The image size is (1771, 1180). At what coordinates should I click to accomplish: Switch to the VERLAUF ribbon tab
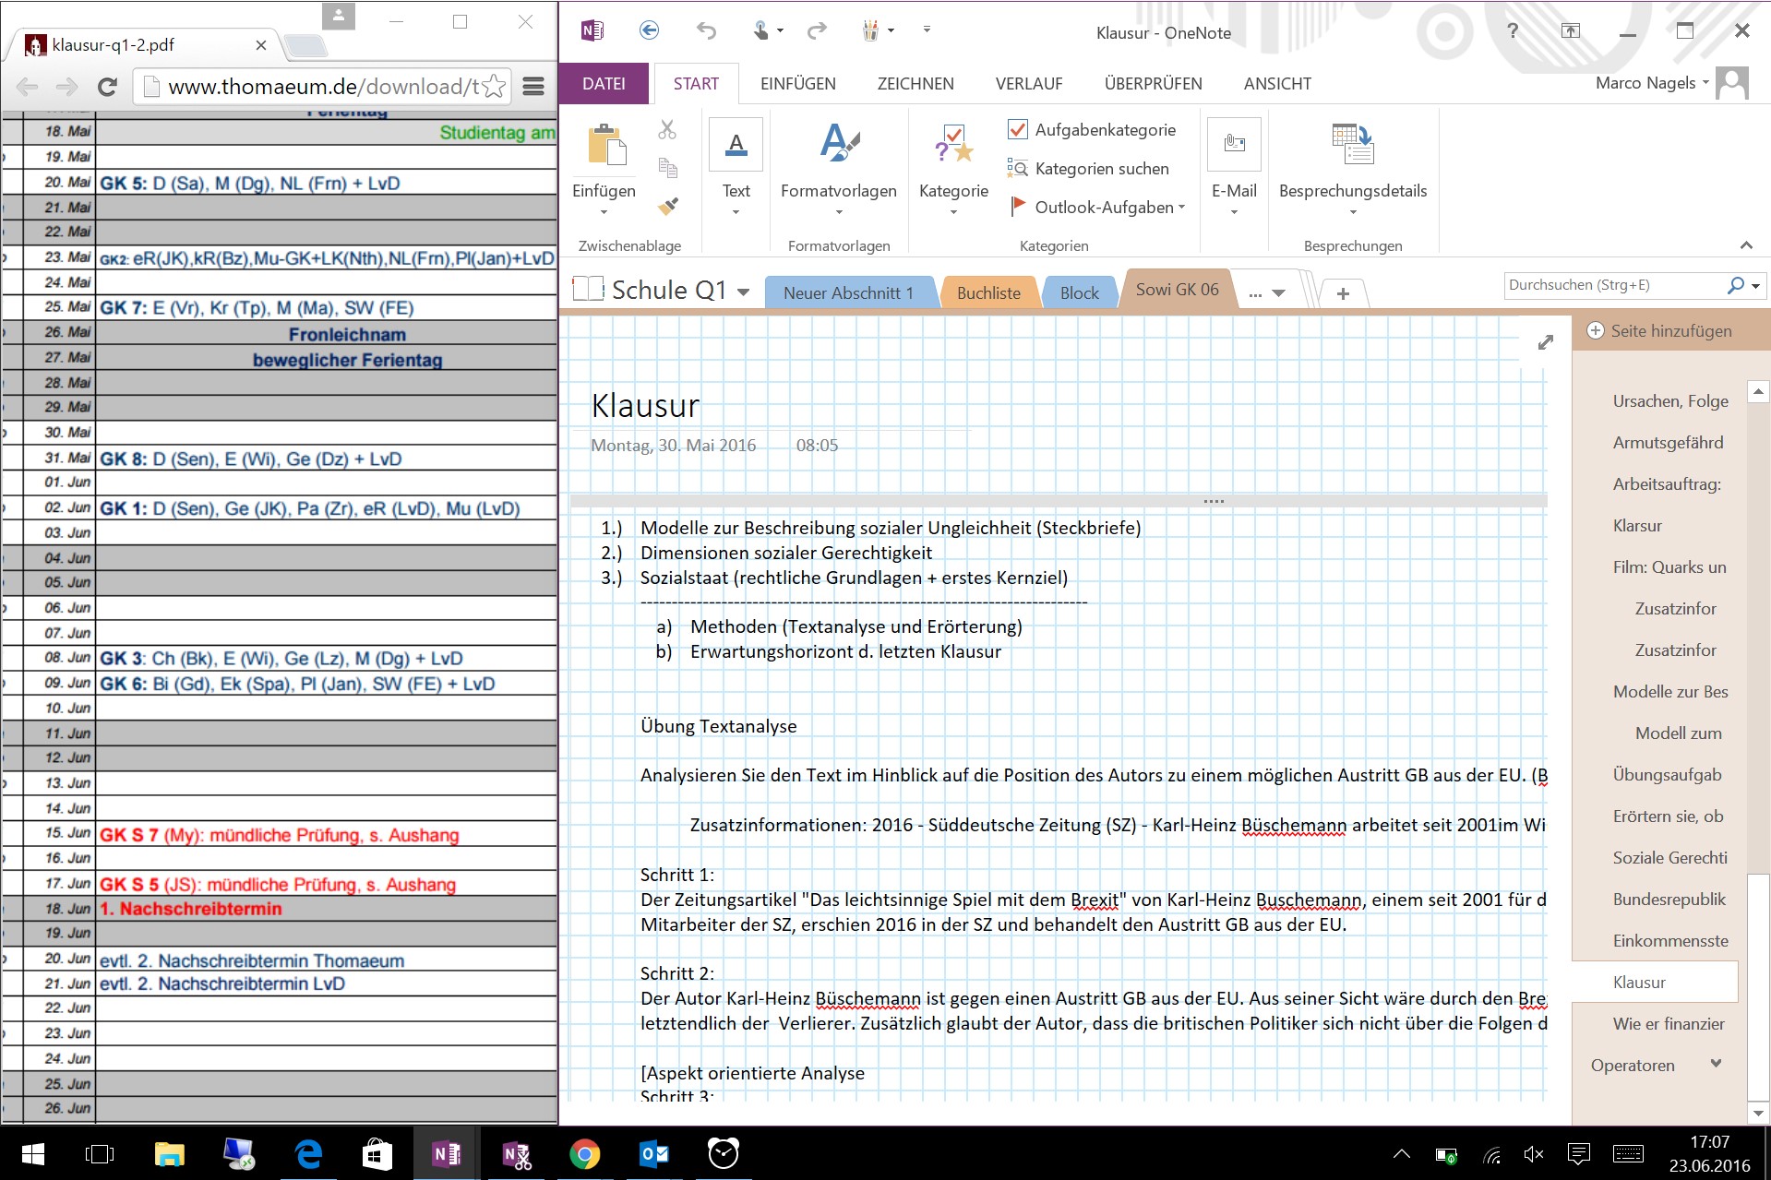[x=1029, y=84]
